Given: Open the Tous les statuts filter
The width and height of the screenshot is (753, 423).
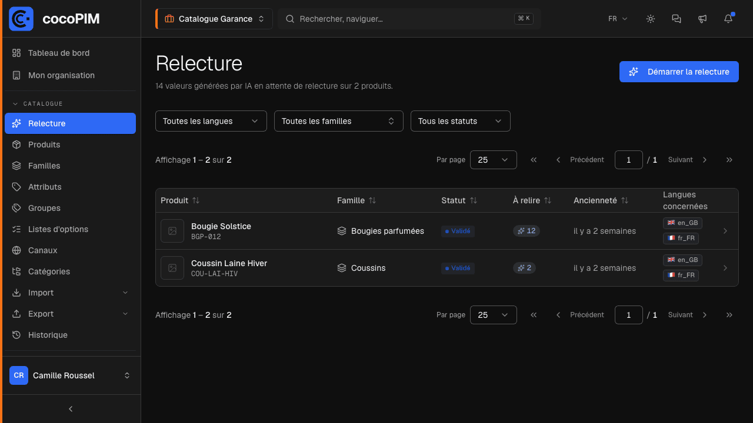Looking at the screenshot, I should (461, 121).
